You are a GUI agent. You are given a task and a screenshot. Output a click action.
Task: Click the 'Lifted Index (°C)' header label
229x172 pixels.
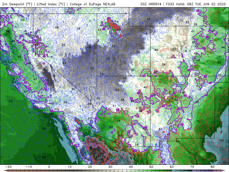(51, 4)
